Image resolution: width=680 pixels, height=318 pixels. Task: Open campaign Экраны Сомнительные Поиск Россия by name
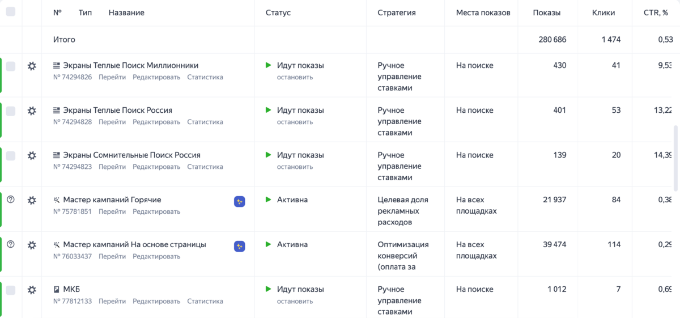[132, 155]
